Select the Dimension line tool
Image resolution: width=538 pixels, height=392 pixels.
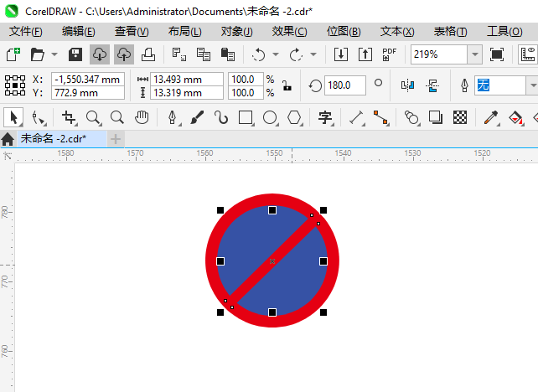356,118
